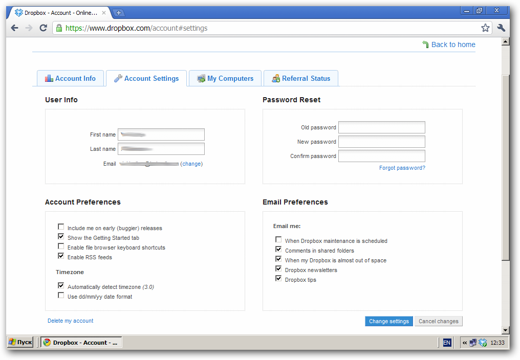The image size is (520, 360).
Task: Reload the page with the refresh icon
Action: click(x=43, y=28)
